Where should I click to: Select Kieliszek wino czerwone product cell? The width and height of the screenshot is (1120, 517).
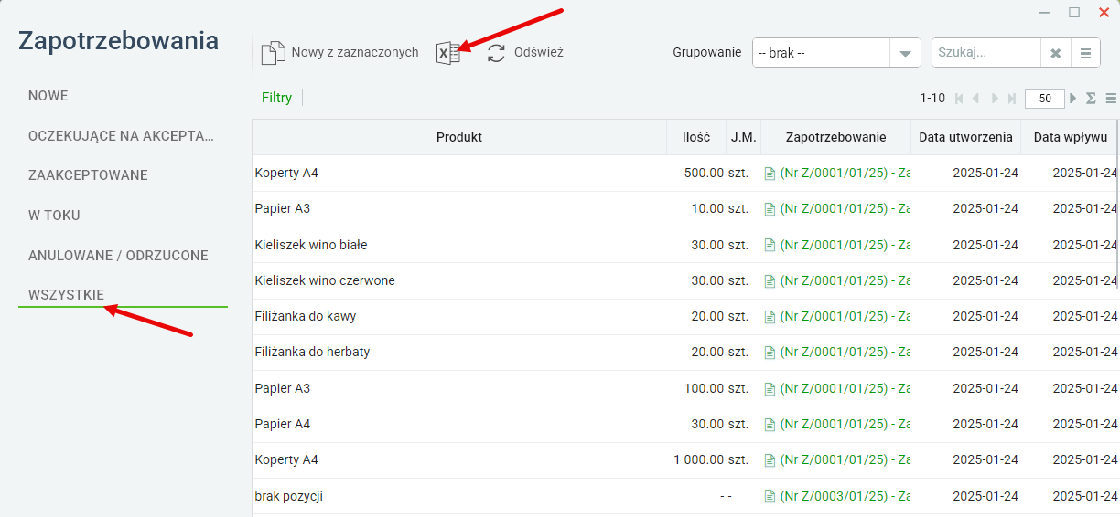click(x=459, y=280)
